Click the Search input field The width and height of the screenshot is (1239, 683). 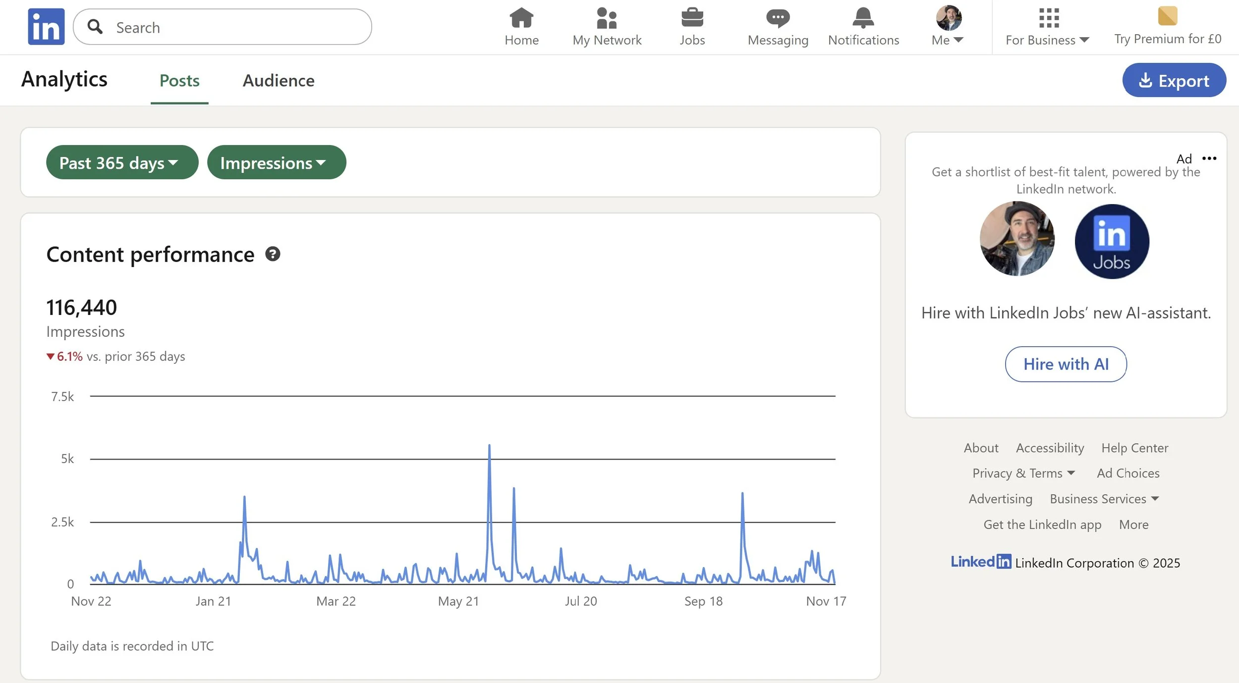233,27
